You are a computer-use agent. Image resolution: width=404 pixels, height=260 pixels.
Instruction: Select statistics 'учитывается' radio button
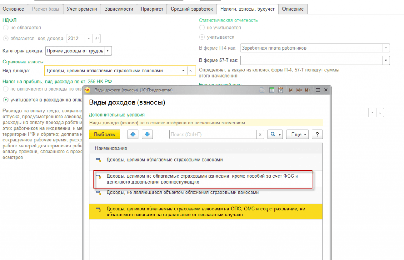(x=202, y=37)
